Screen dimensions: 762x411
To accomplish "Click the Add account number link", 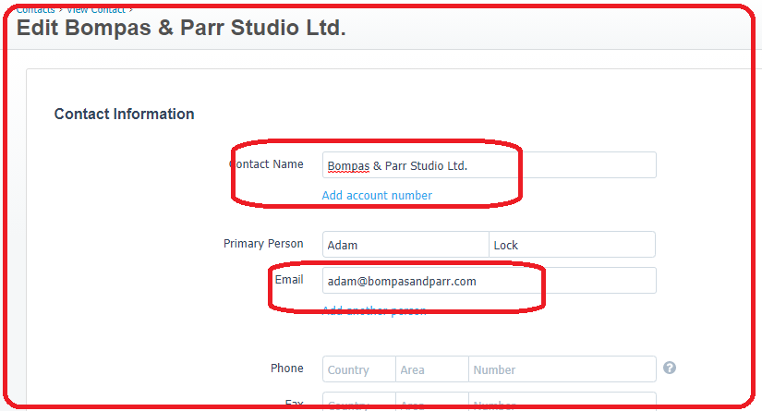I will [x=377, y=195].
